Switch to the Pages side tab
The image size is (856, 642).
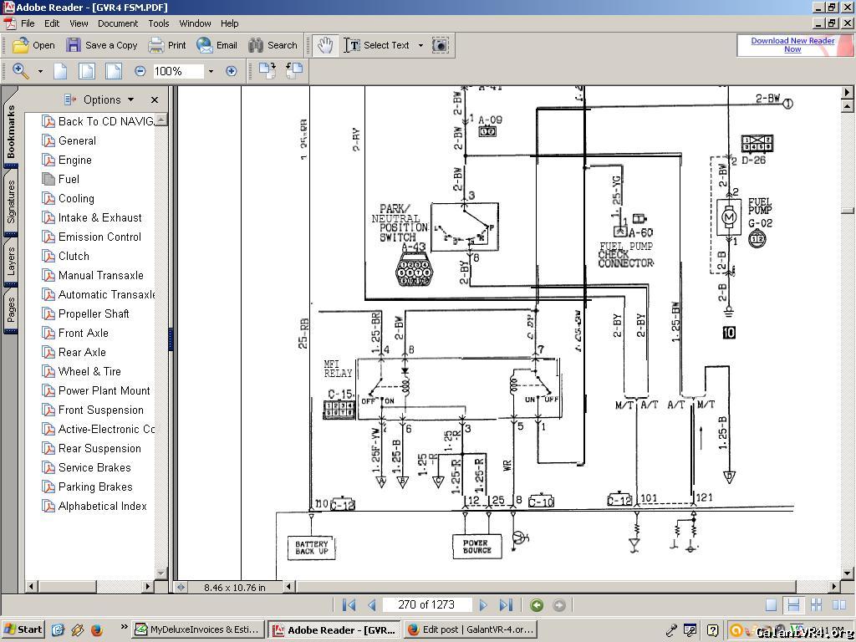[x=11, y=311]
